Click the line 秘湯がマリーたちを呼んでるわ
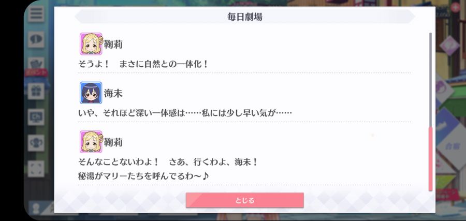The image size is (466, 221). tap(143, 176)
